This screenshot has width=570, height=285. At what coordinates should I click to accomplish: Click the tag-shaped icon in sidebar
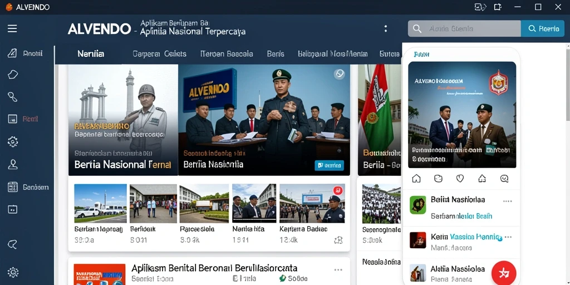(12, 75)
